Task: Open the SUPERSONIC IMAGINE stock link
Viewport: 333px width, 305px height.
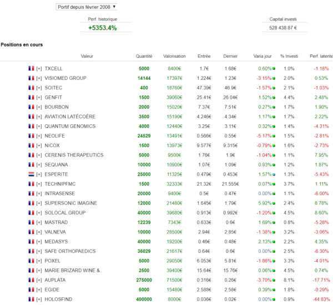Action: point(70,203)
